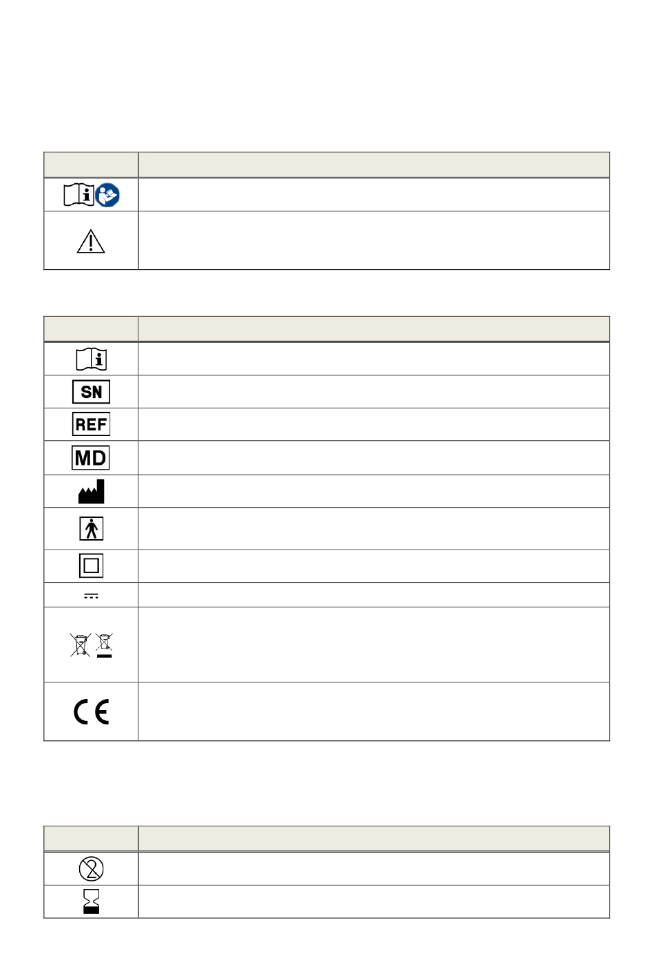Screen dimensions: 654x962
Task: Click the empty description cell beside hourglass symbol
Action: 374,901
